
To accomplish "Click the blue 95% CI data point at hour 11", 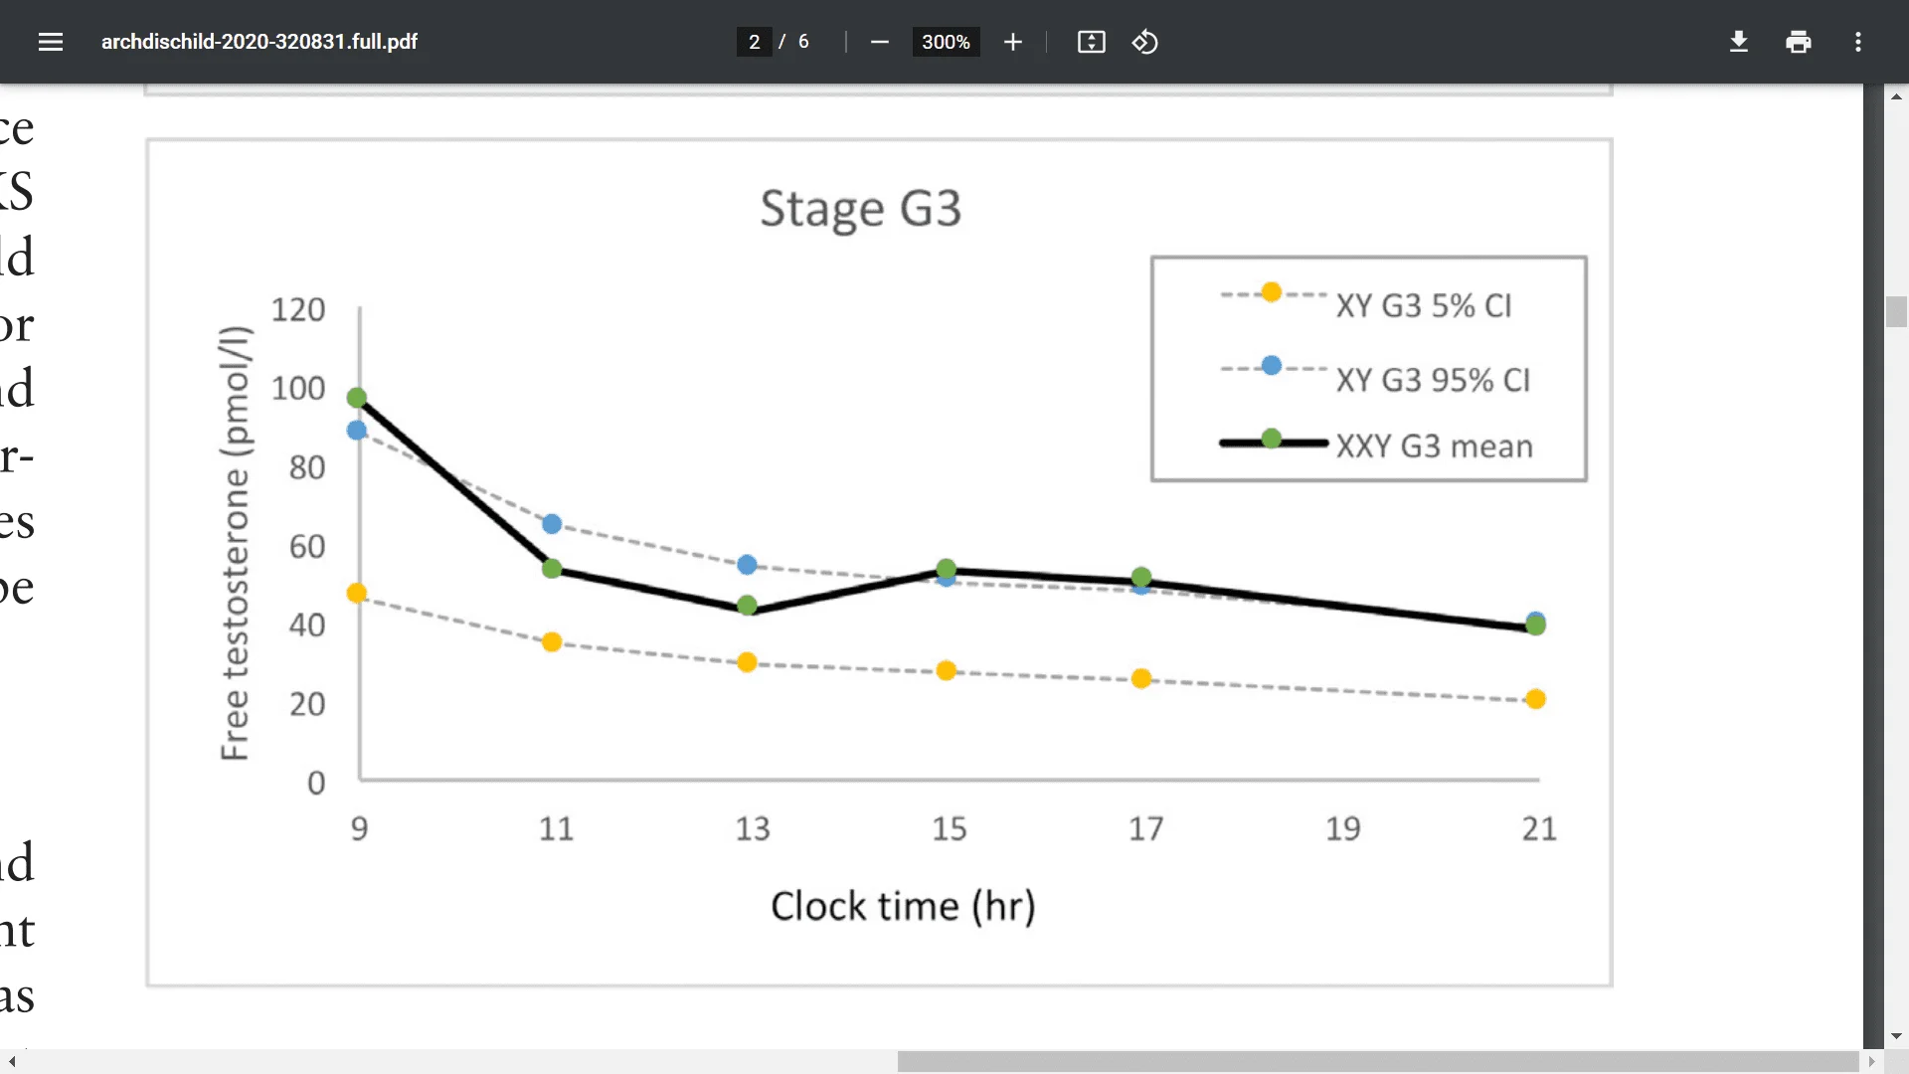I will point(552,524).
